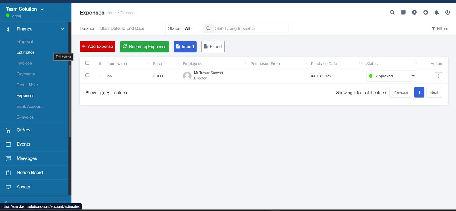Screen dimensions: 456x211
Task: Click the green Recurring Expenses button
Action: (x=144, y=47)
